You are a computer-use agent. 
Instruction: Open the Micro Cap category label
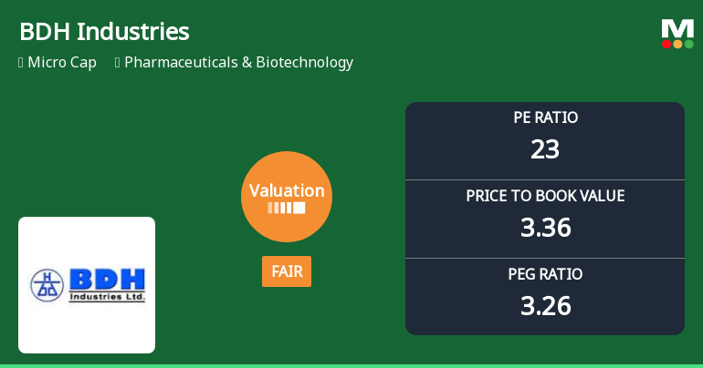(x=62, y=63)
